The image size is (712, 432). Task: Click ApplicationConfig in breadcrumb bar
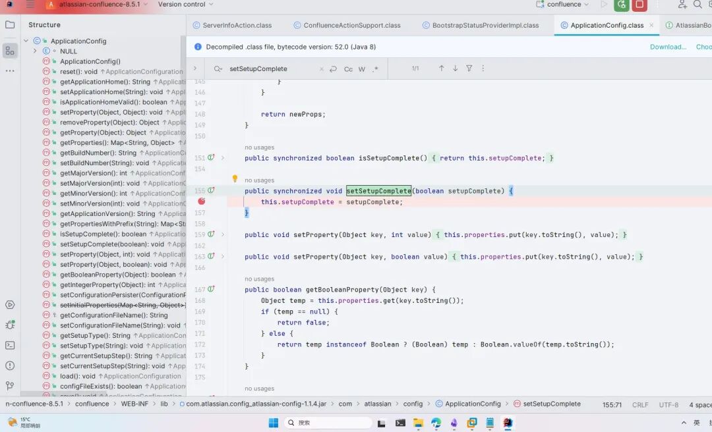tap(468, 404)
